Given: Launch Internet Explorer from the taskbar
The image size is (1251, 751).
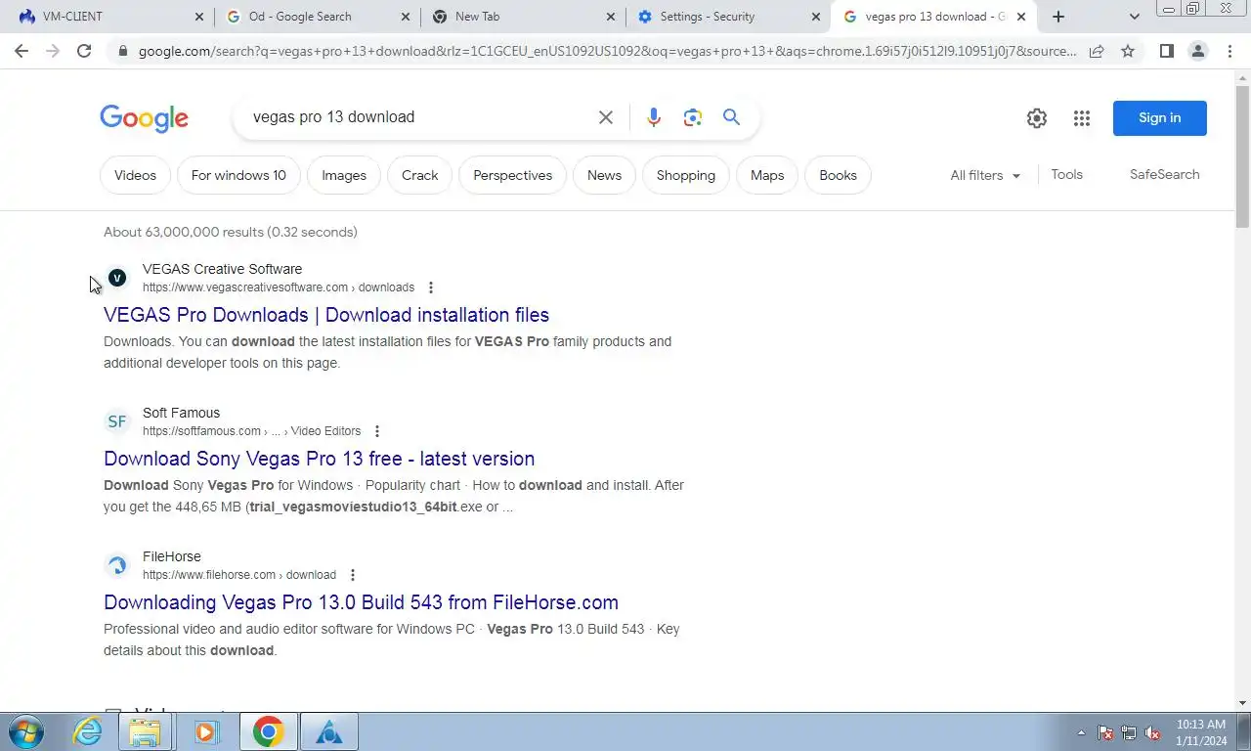Looking at the screenshot, I should pos(88,731).
